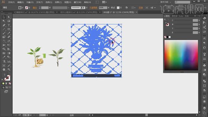The height and width of the screenshot is (117, 208).
Task: Open the 基本功能 workspace switcher
Action: (165, 2)
